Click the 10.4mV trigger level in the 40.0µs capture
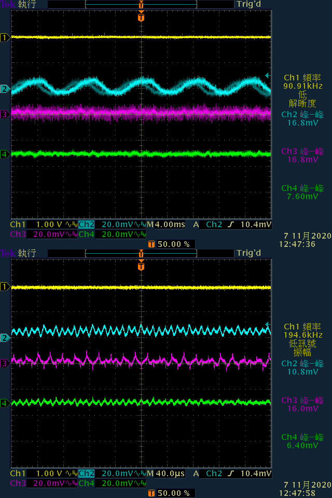This screenshot has height=498, width=332. [256, 474]
